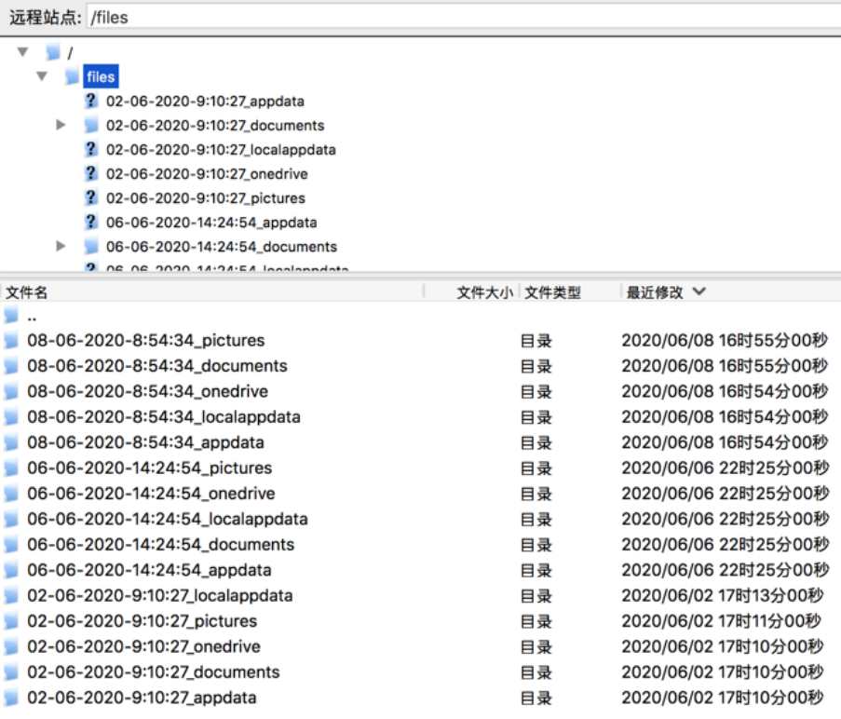The image size is (841, 719).
Task: Select the 02-06-2020-9:10:27_localappdata row in file list
Action: [x=159, y=595]
